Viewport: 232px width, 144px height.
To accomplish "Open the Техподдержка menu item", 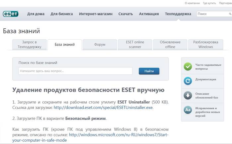I will click(178, 14).
